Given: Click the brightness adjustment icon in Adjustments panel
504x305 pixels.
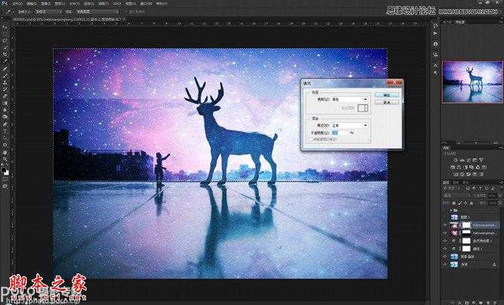Looking at the screenshot, I should click(x=456, y=160).
